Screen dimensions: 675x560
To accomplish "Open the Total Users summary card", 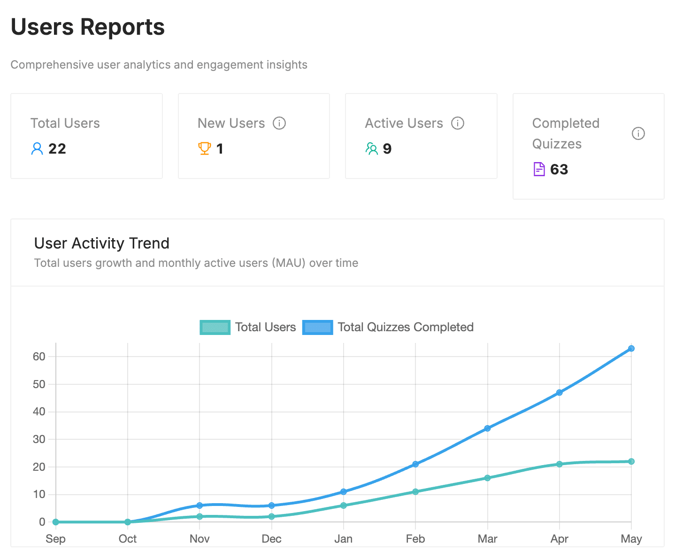I will point(86,136).
